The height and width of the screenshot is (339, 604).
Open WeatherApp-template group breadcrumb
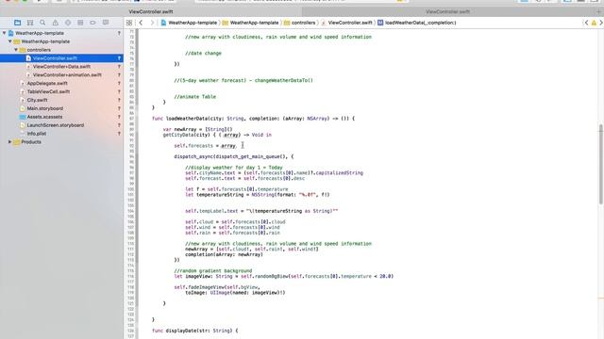tap(250, 23)
